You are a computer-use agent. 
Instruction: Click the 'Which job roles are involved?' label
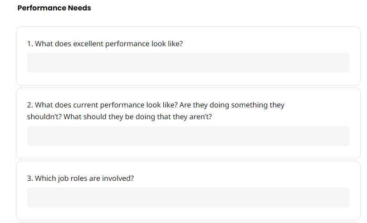coord(84,178)
